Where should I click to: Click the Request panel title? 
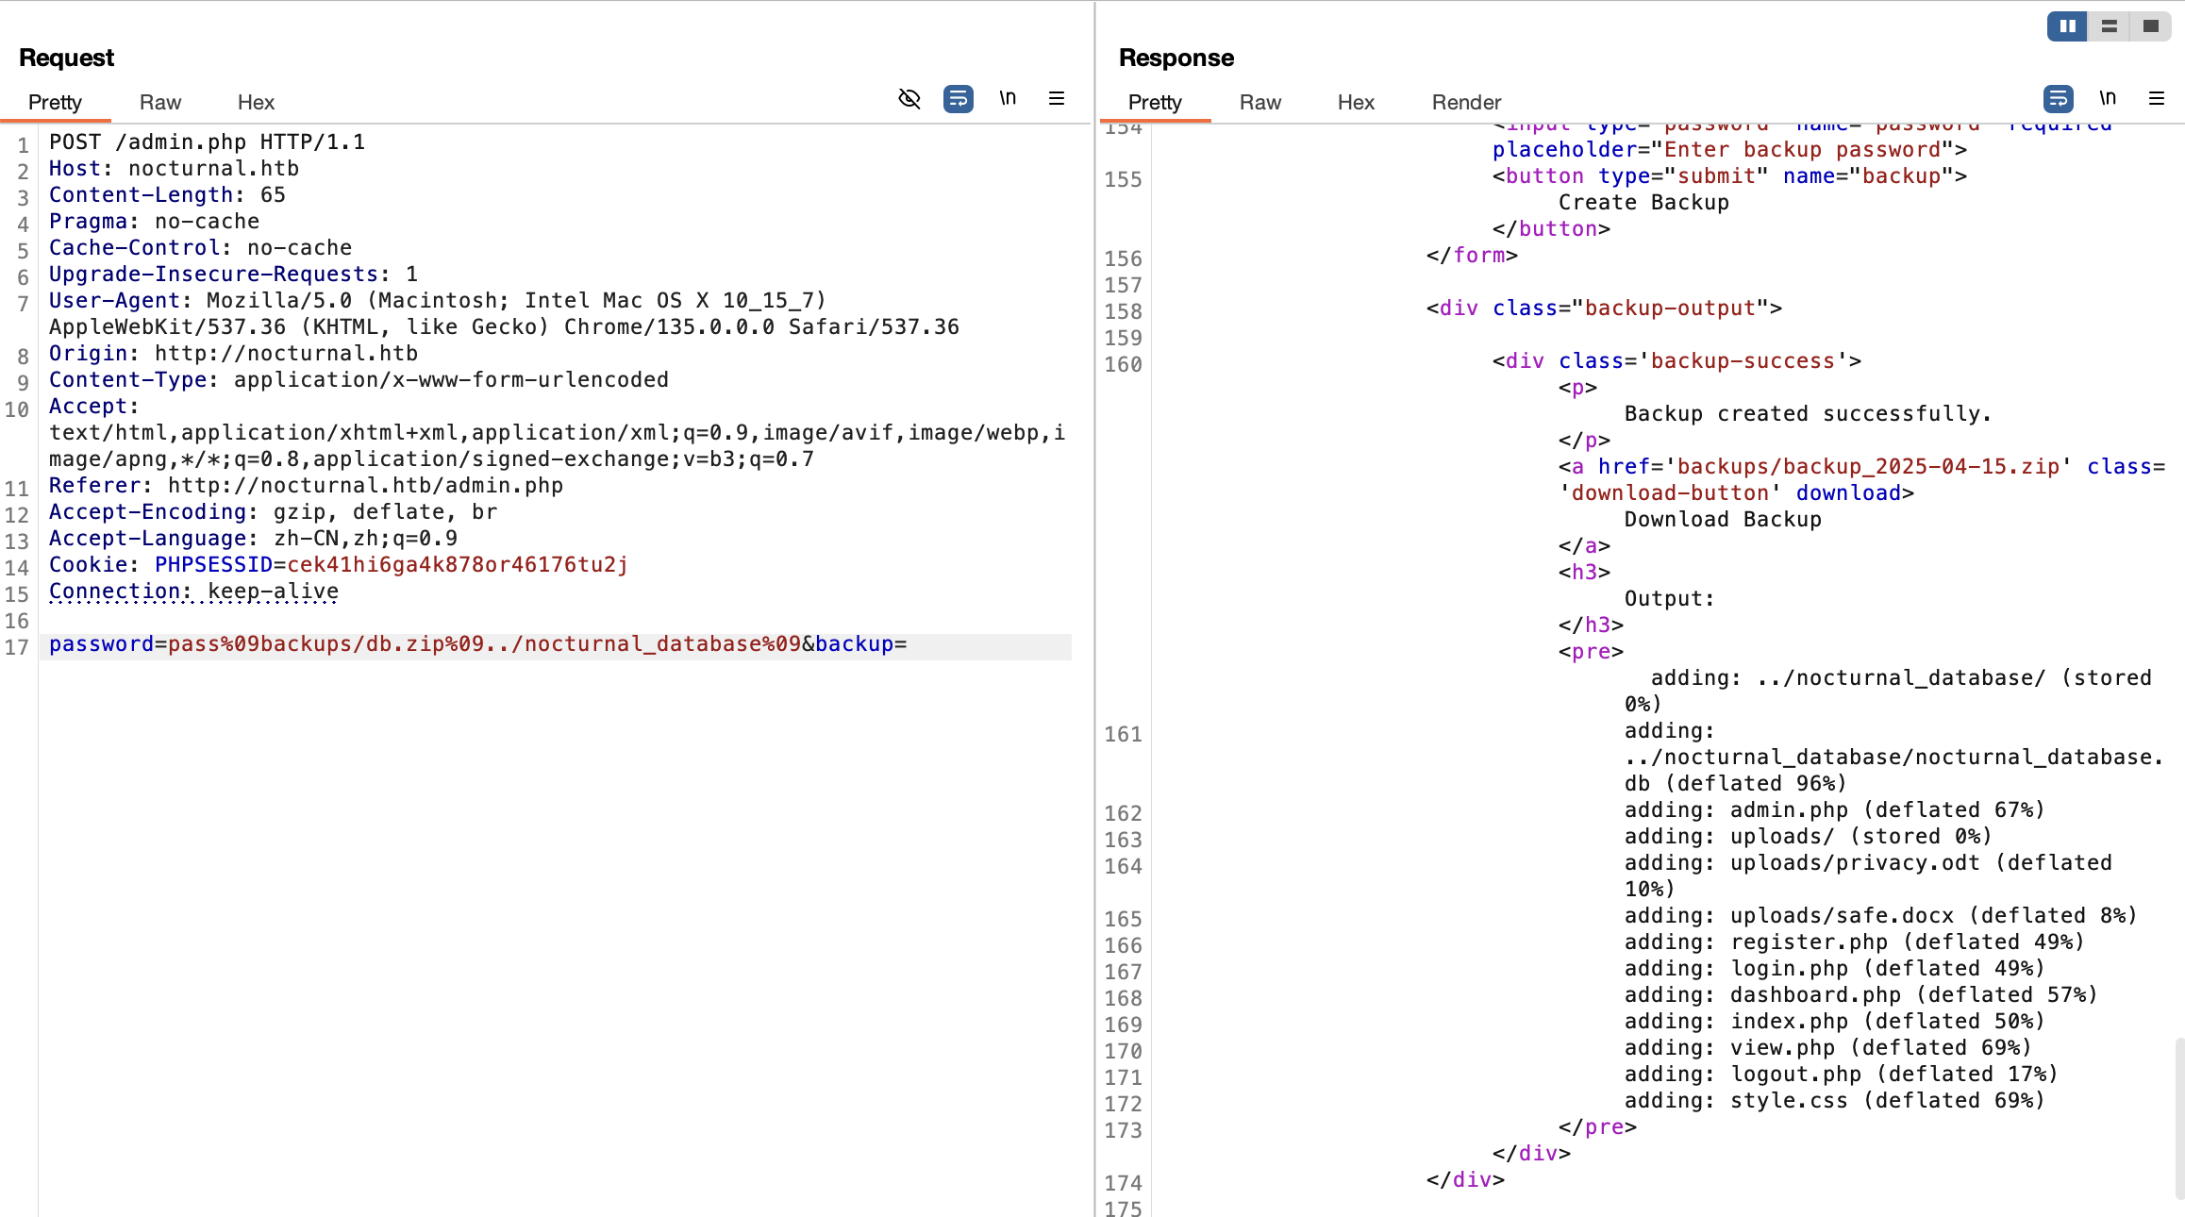click(x=66, y=58)
